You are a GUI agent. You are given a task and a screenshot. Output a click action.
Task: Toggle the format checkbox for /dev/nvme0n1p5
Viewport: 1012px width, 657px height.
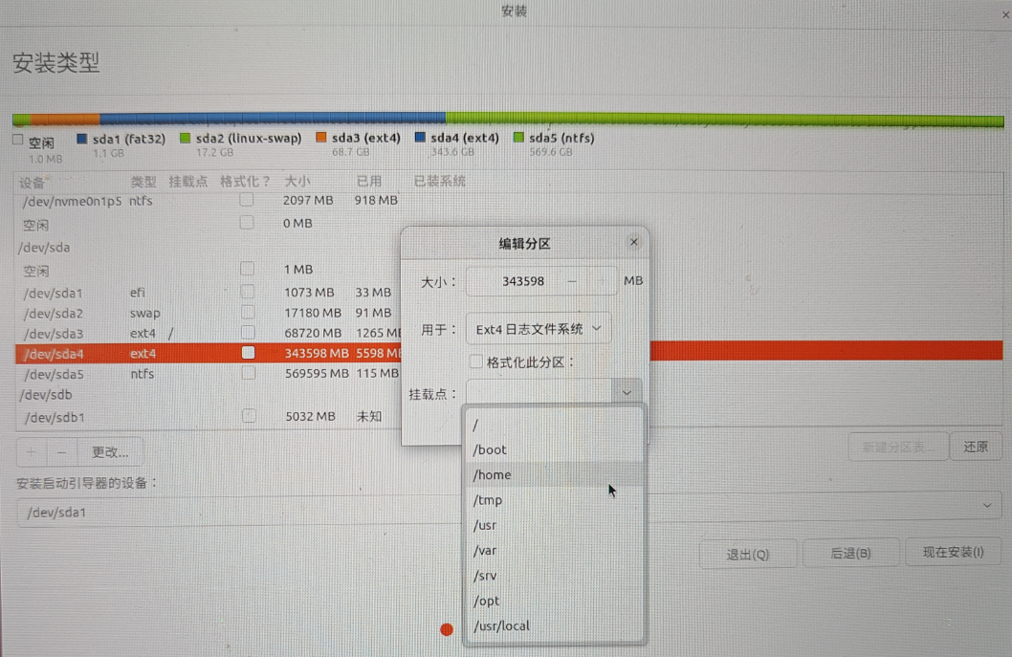click(x=246, y=200)
